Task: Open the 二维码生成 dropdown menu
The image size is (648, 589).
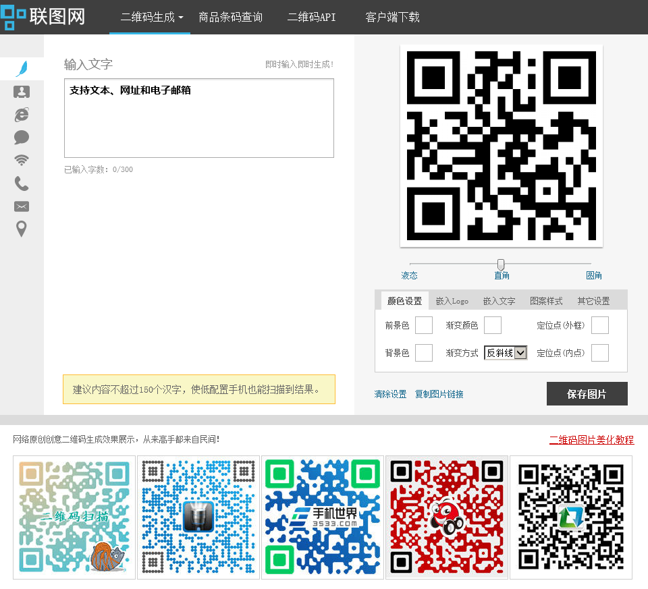Action: pyautogui.click(x=151, y=18)
